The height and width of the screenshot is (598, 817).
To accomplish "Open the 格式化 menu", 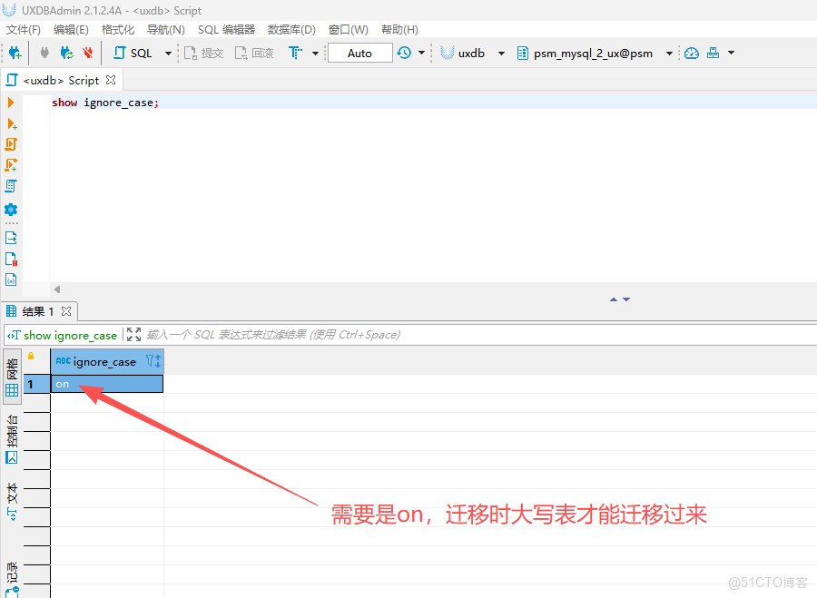I will [x=118, y=30].
